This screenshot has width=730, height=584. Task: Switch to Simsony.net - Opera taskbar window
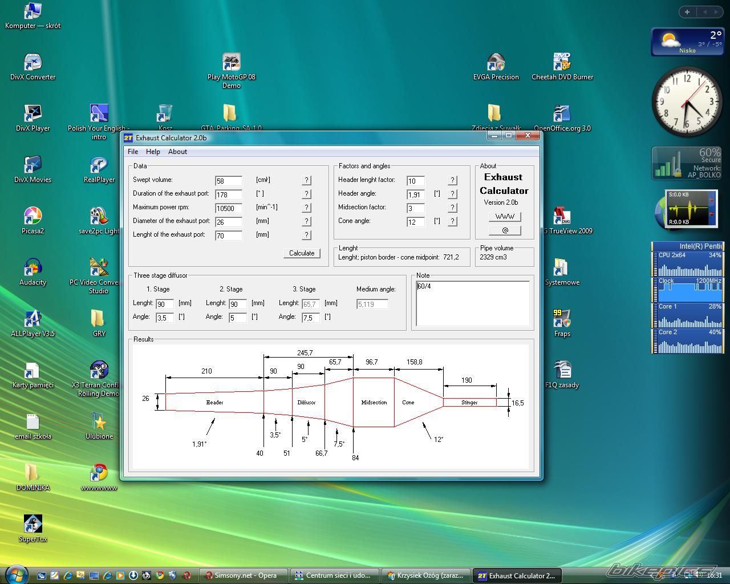244,575
